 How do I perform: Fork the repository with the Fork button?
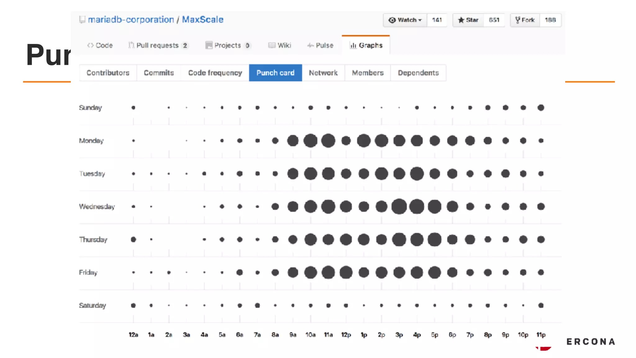(x=525, y=20)
